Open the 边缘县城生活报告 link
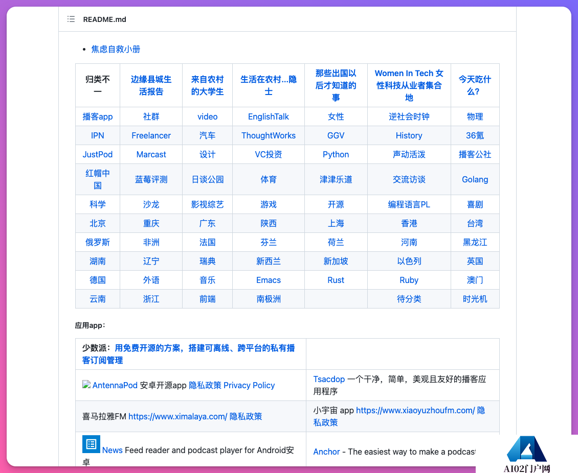The width and height of the screenshot is (578, 473). 151,85
